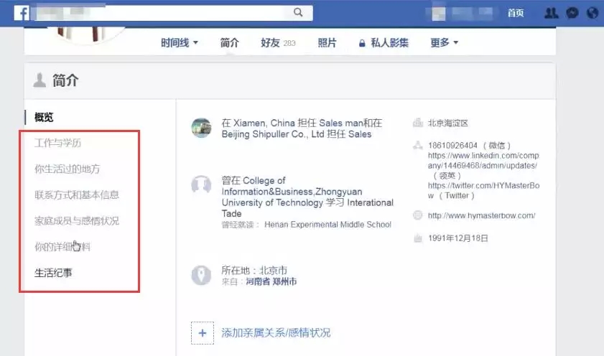The width and height of the screenshot is (604, 356).
Task: Open the 时间线 dropdown tab
Action: (x=180, y=43)
